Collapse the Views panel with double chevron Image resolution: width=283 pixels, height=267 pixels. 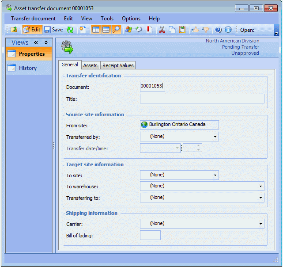36,42
